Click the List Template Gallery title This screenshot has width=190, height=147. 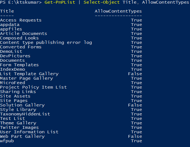click(29, 74)
